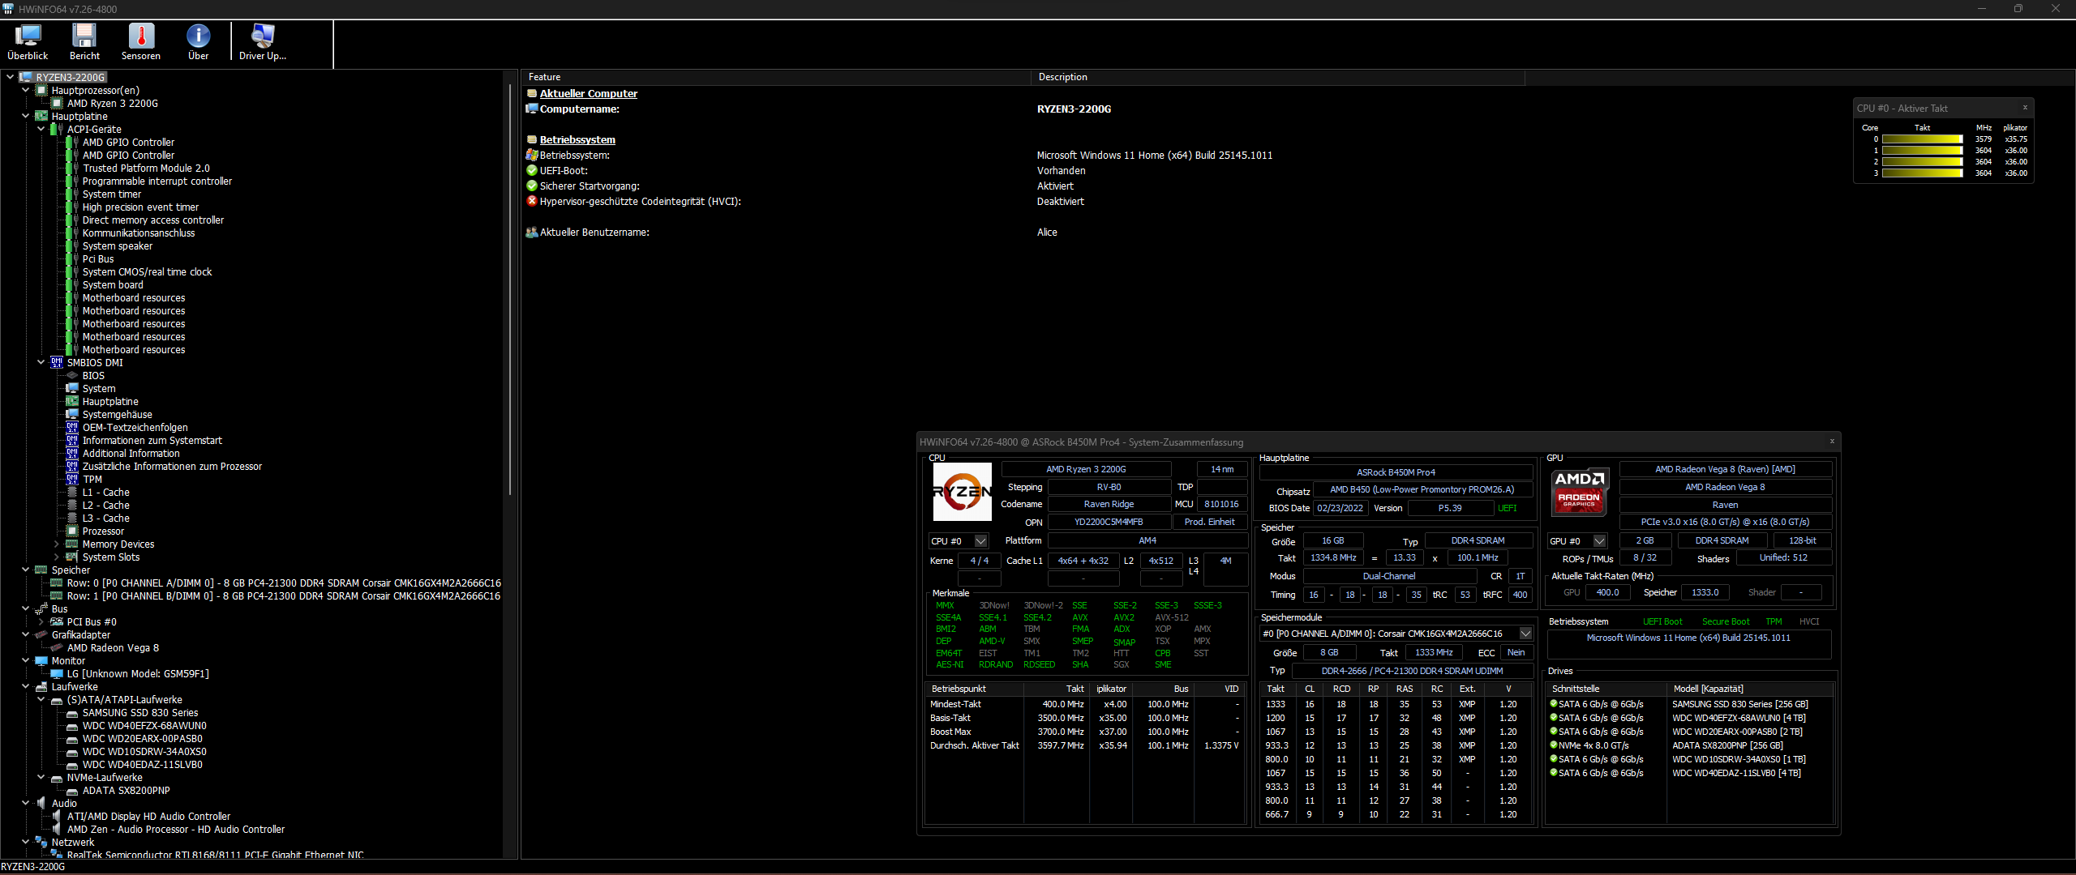Click the Über info toolbar icon
This screenshot has height=875, width=2076.
pos(198,41)
